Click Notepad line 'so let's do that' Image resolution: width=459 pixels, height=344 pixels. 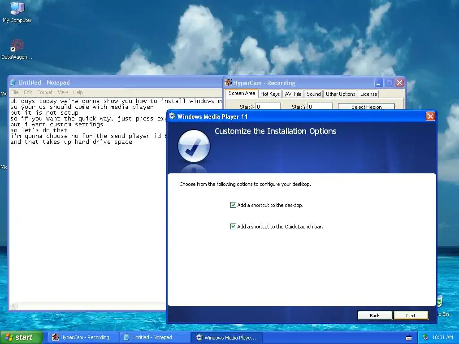39,130
